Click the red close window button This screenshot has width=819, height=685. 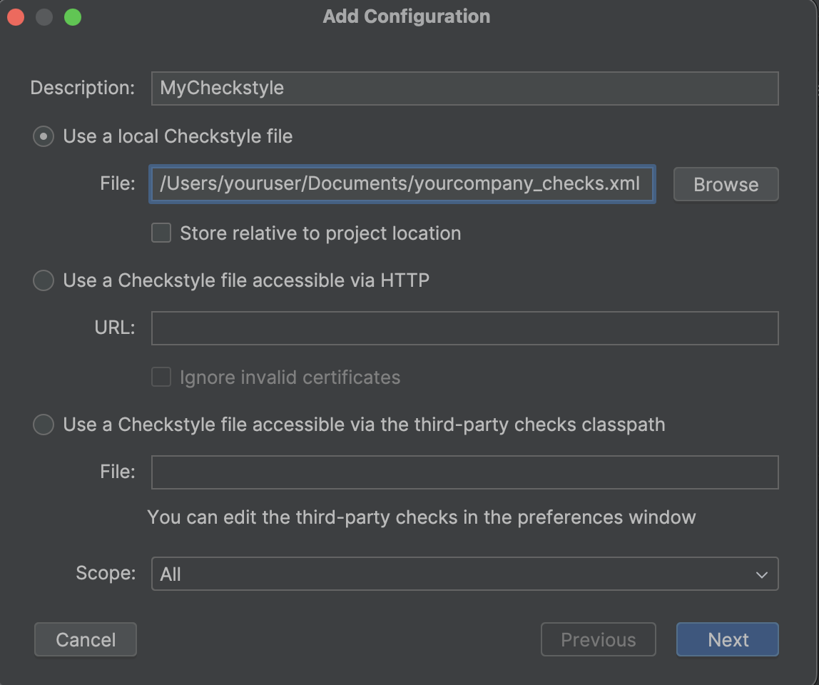[16, 17]
